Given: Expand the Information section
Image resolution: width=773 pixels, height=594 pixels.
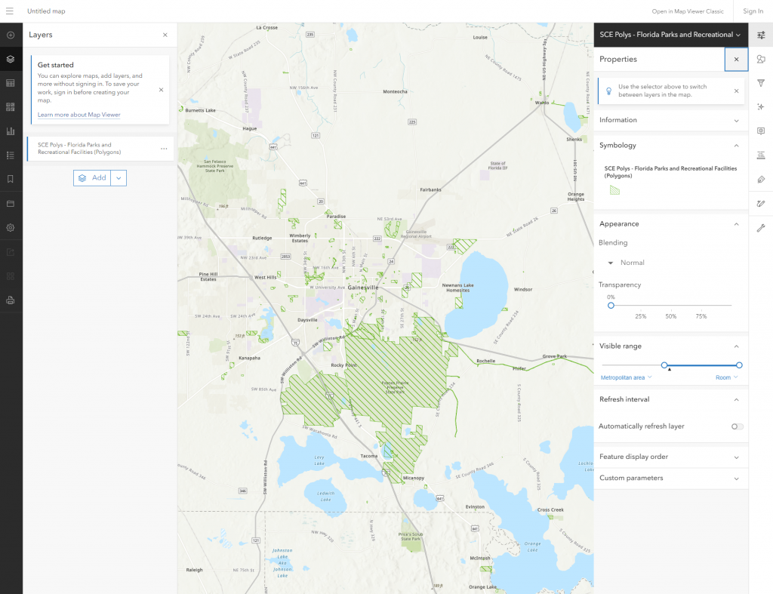Looking at the screenshot, I should click(670, 119).
